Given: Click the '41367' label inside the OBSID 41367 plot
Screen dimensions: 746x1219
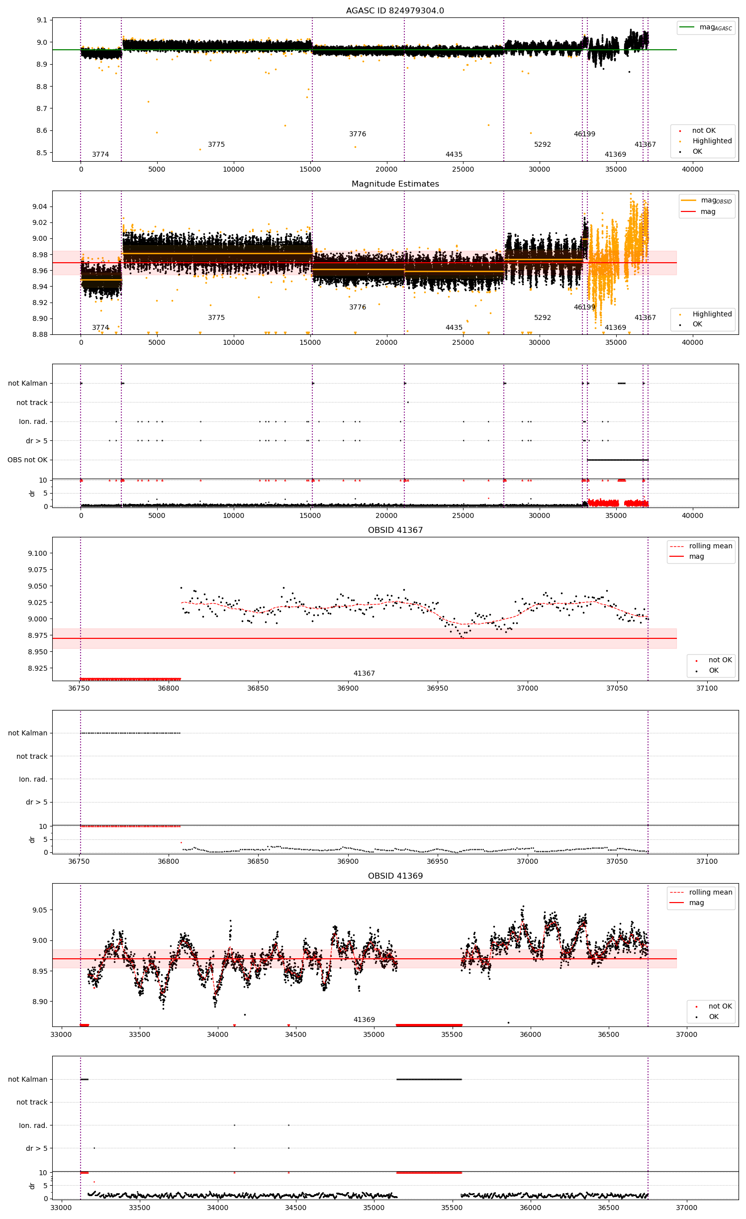Looking at the screenshot, I should pyautogui.click(x=364, y=673).
